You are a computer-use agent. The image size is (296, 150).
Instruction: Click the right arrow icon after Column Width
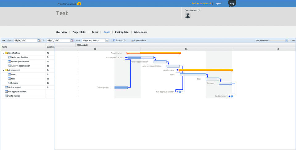click(x=293, y=40)
